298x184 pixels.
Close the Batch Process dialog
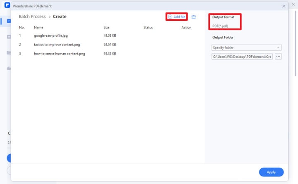[284, 6]
